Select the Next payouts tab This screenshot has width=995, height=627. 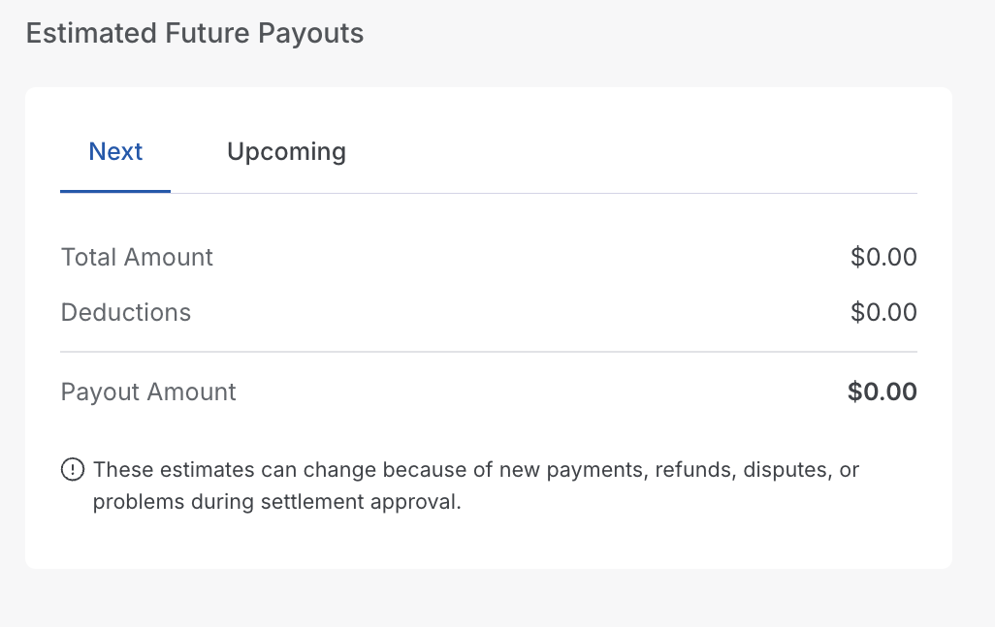(115, 152)
